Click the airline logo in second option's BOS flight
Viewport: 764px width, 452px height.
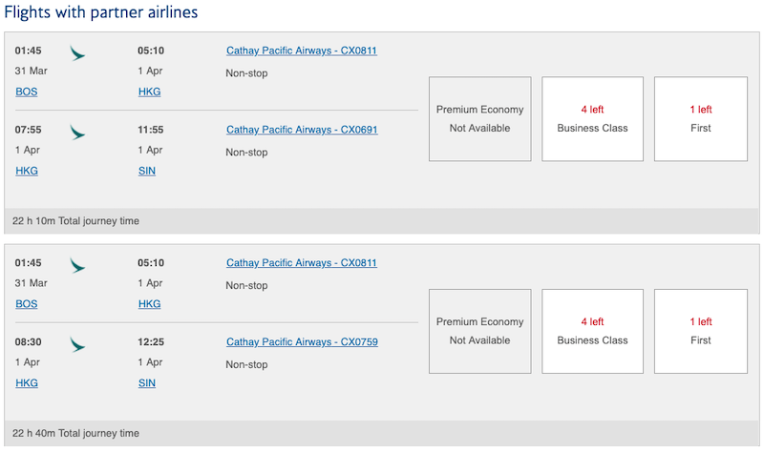[x=77, y=265]
